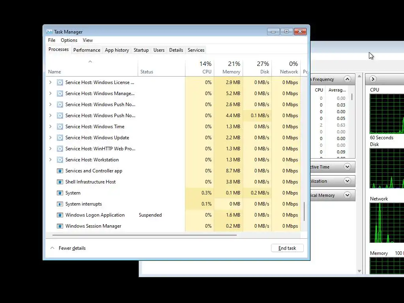The height and width of the screenshot is (303, 404).
Task: Expand Service Host: WinHTTP Web Pro row
Action: pyautogui.click(x=50, y=149)
